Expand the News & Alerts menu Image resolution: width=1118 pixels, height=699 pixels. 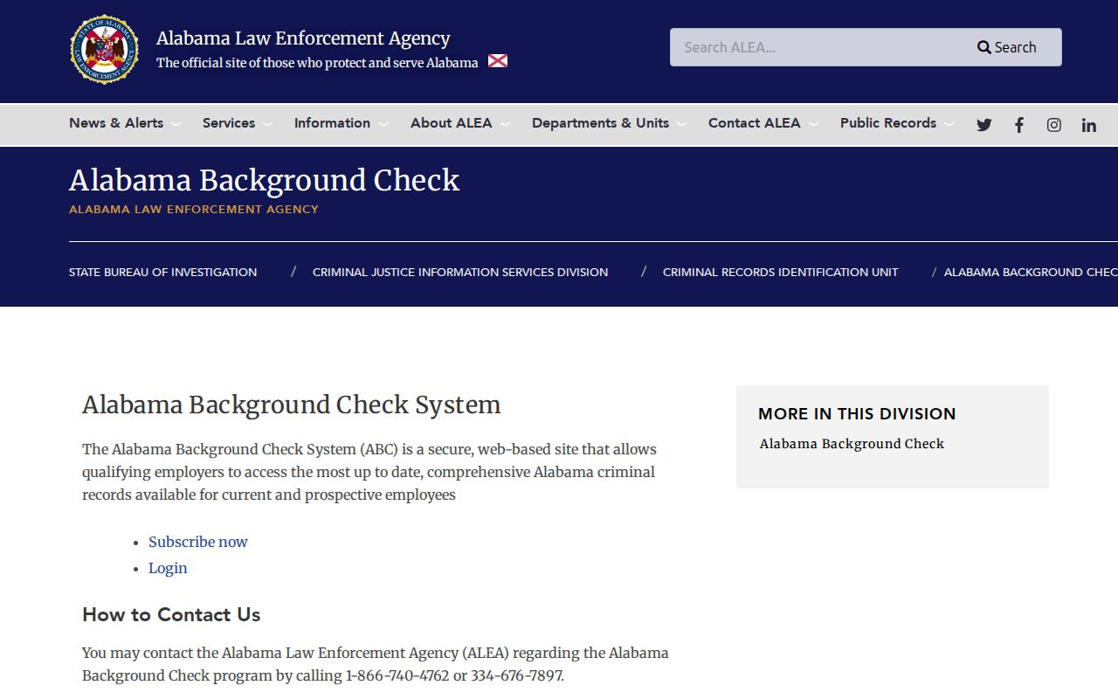(x=125, y=123)
